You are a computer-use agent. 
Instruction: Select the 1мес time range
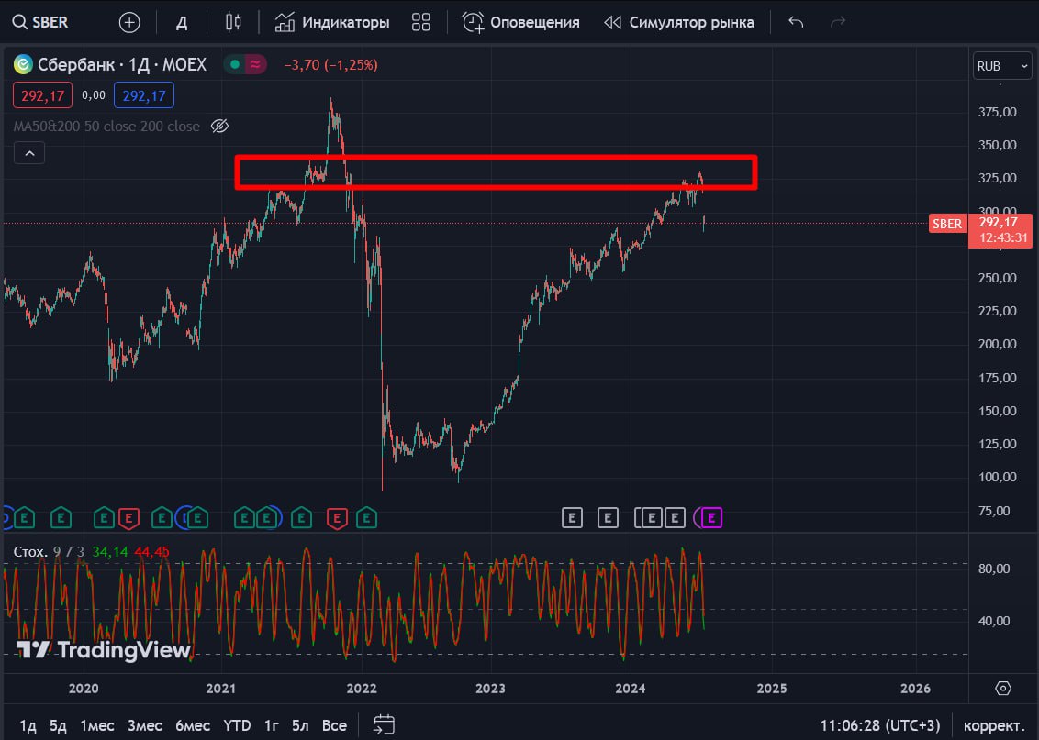96,725
